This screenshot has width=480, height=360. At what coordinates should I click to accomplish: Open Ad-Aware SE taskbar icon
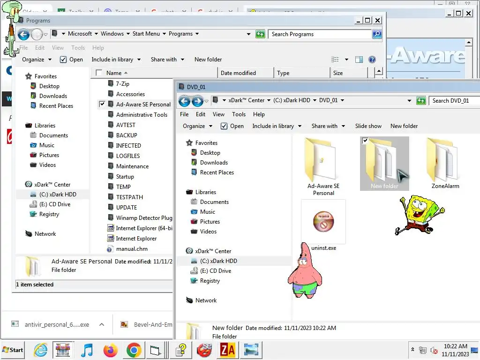pos(204,350)
